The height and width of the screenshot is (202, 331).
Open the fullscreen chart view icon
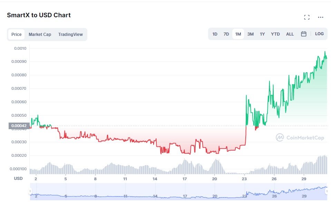click(x=307, y=17)
